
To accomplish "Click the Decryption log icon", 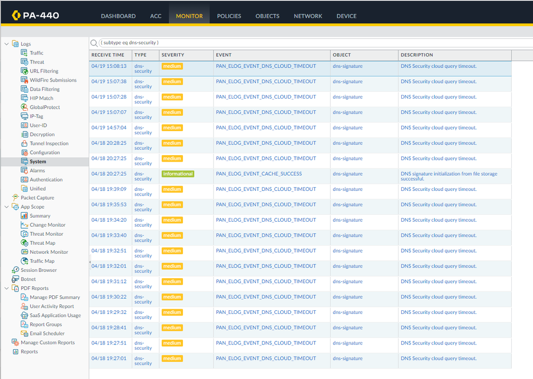I will coord(25,134).
